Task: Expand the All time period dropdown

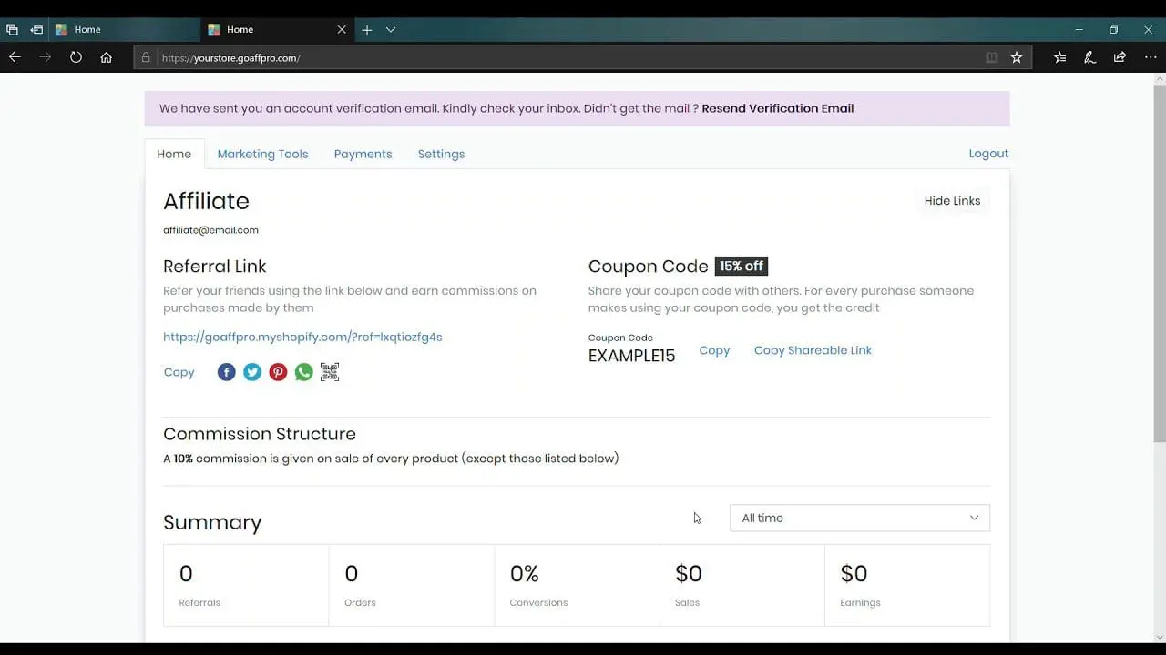Action: click(859, 518)
